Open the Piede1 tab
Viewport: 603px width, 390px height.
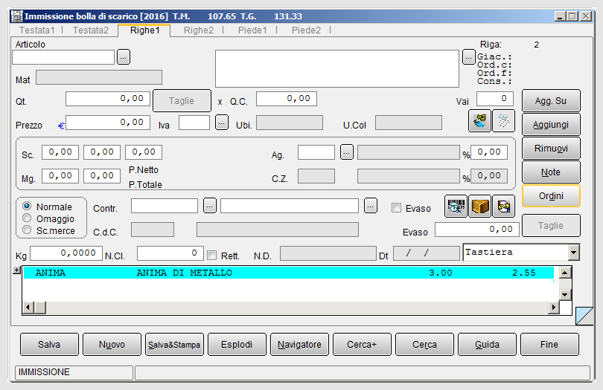click(x=252, y=30)
